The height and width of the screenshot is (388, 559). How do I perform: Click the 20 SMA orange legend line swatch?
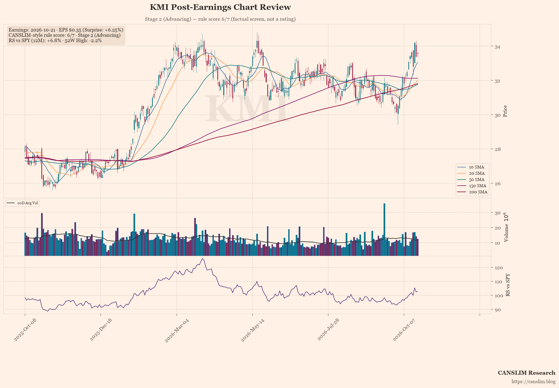point(462,173)
